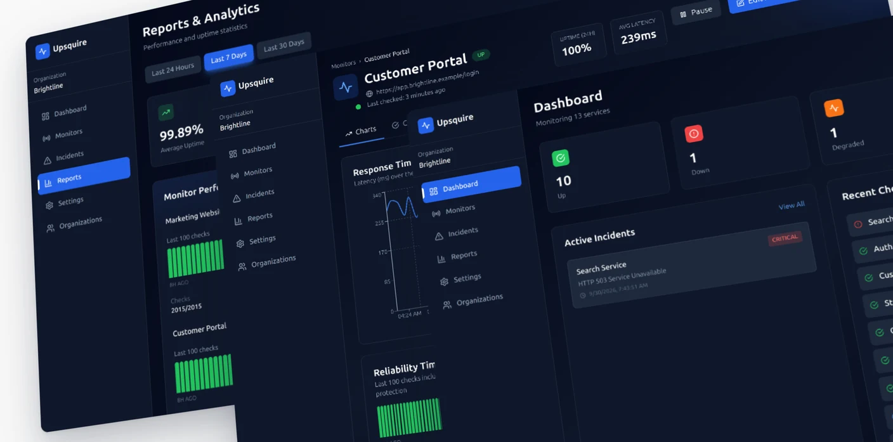The height and width of the screenshot is (442, 893).
Task: Click the Customer Portal monitor pulse icon
Action: coord(346,88)
